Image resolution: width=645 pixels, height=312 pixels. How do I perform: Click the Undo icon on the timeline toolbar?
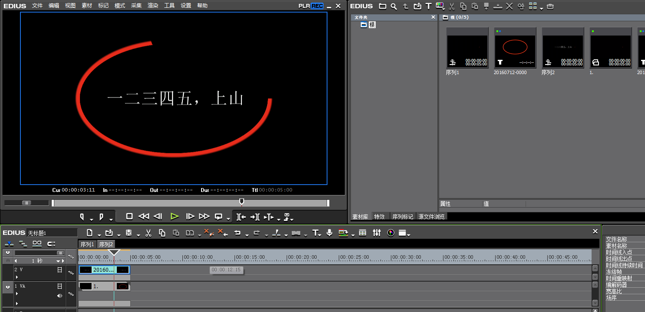click(238, 233)
